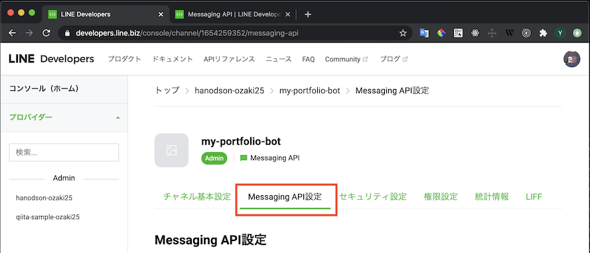
Task: Close the Messaging API tab
Action: click(287, 15)
